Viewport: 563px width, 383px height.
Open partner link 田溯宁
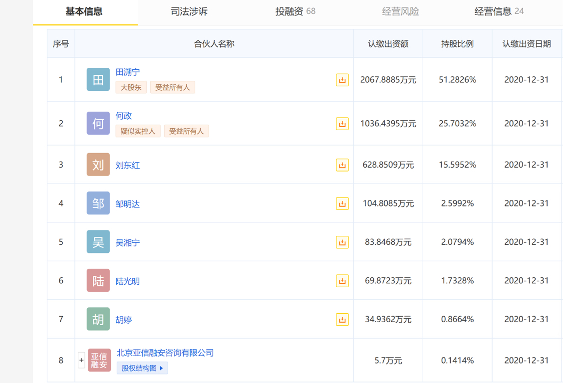point(128,72)
